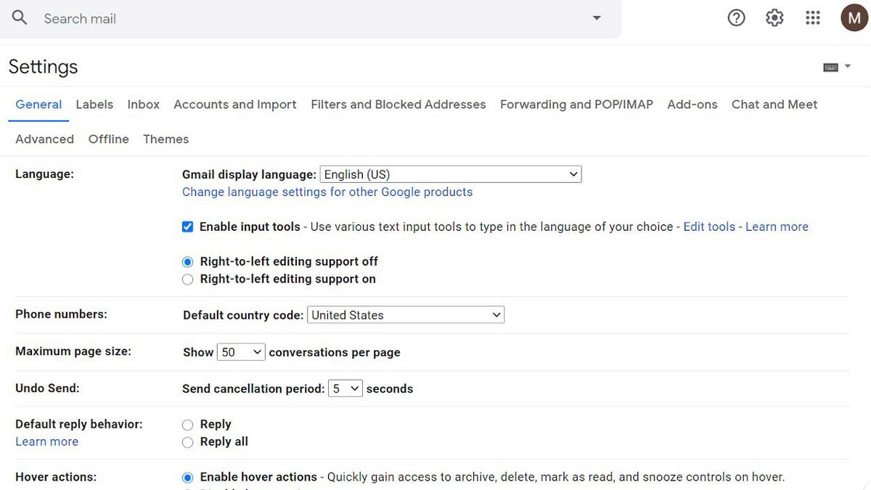The height and width of the screenshot is (490, 871).
Task: Click the Edit tools link
Action: 709,226
